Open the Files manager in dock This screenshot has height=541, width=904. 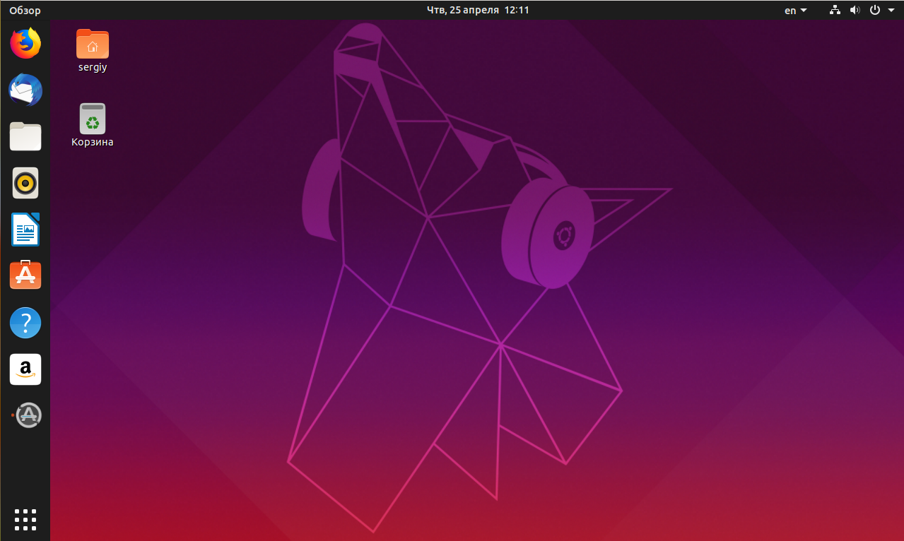[x=25, y=136]
